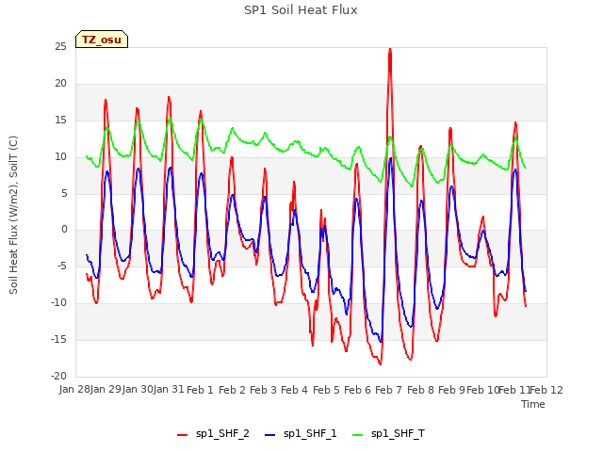Click the chart title SP1 Soil Heat Flux
This screenshot has width=603, height=452.
tap(301, 10)
